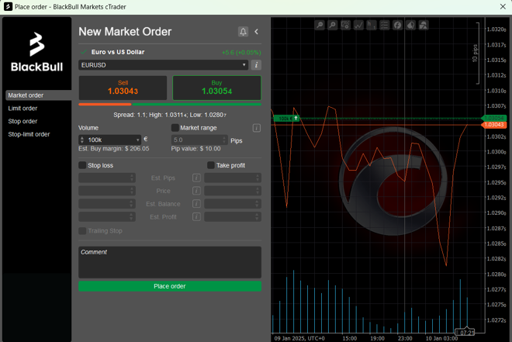Open the line chart type selector
This screenshot has height=342, width=512.
coord(358,25)
